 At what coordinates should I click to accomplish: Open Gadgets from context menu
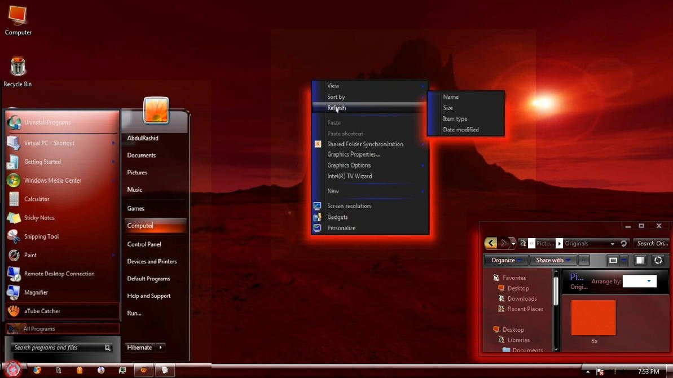tap(370, 217)
